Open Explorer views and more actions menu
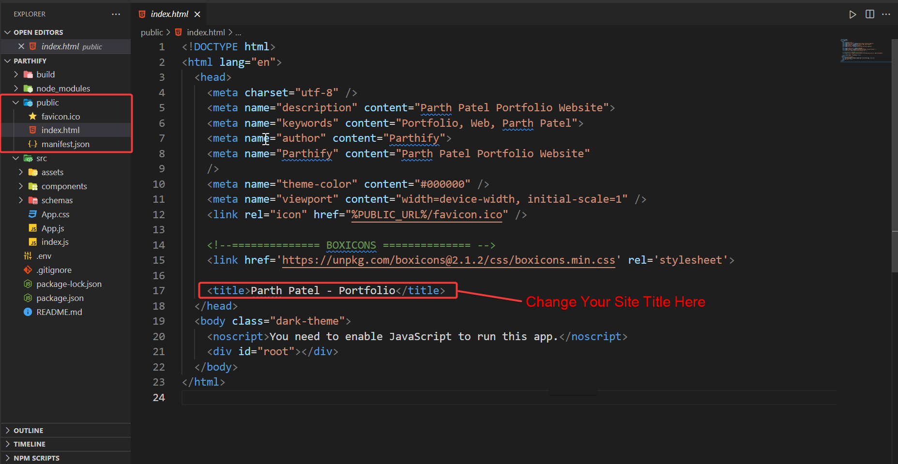Image resolution: width=898 pixels, height=464 pixels. tap(116, 15)
